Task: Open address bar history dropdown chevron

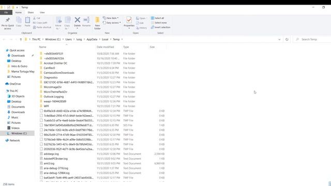Action: point(279,39)
